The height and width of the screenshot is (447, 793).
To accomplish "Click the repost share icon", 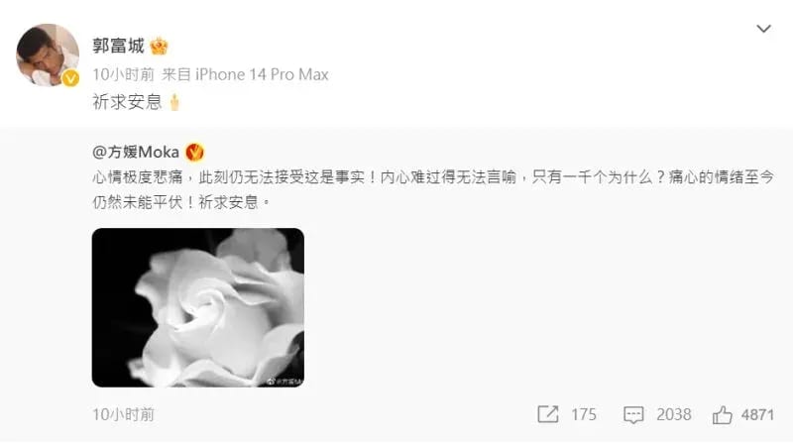I will (548, 414).
